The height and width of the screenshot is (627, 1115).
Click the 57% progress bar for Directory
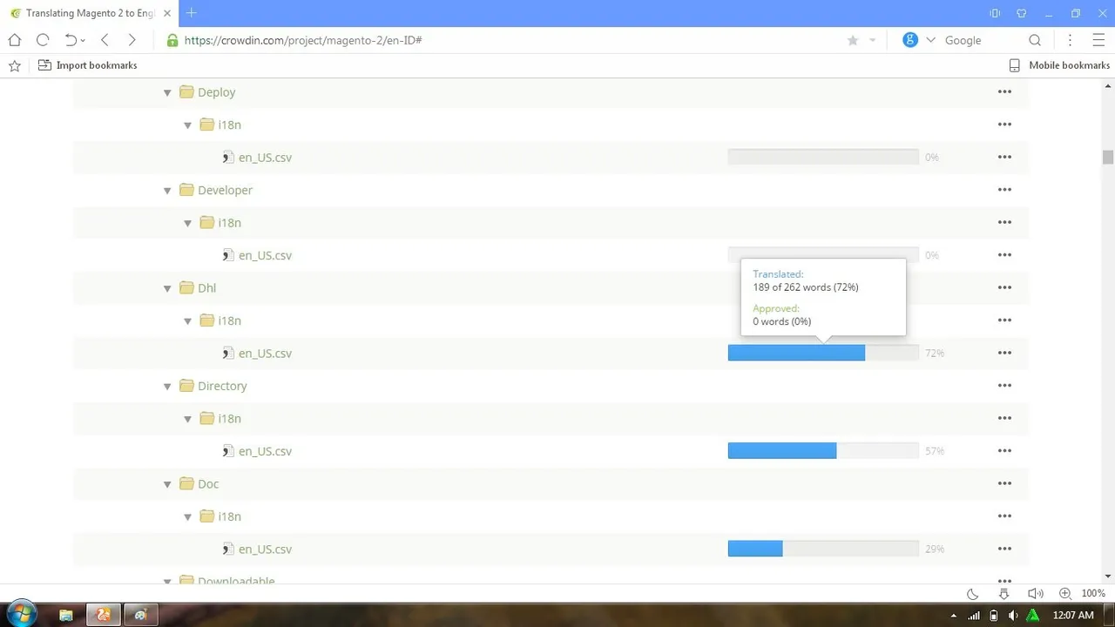click(823, 451)
